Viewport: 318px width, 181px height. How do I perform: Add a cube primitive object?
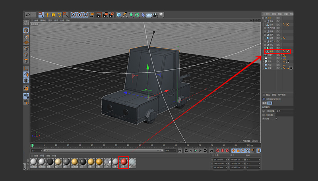click(119, 15)
